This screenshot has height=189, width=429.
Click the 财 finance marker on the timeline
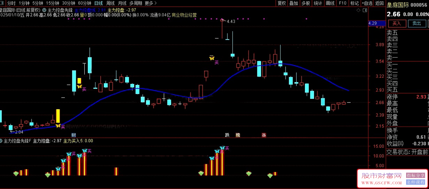74,135
